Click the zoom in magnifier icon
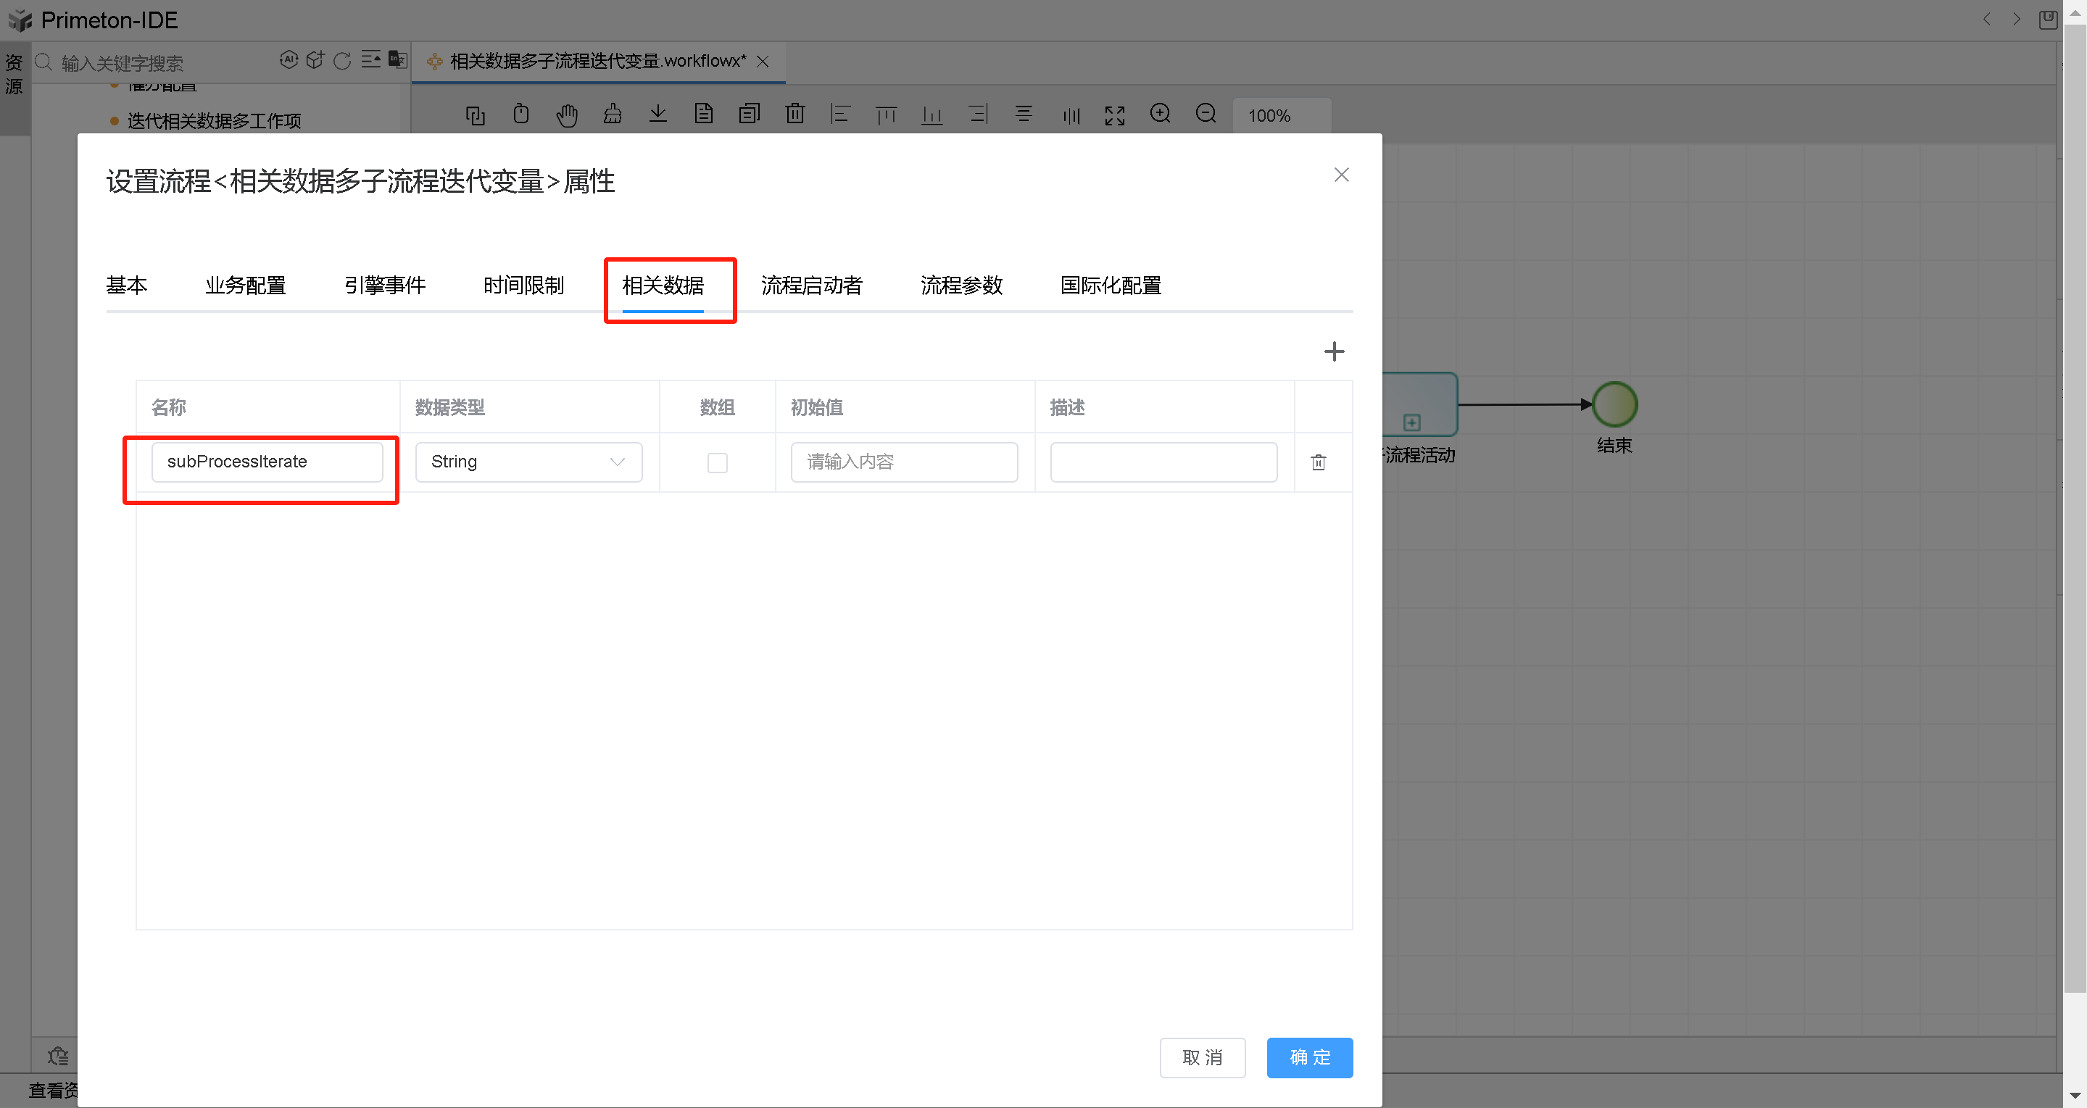 (x=1160, y=114)
